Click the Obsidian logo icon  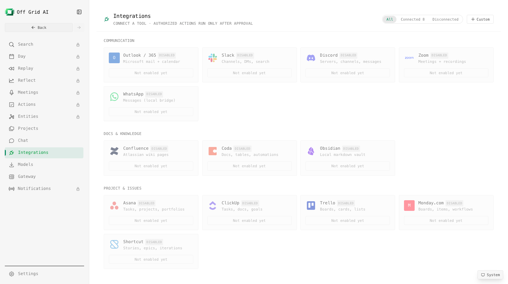pyautogui.click(x=311, y=151)
